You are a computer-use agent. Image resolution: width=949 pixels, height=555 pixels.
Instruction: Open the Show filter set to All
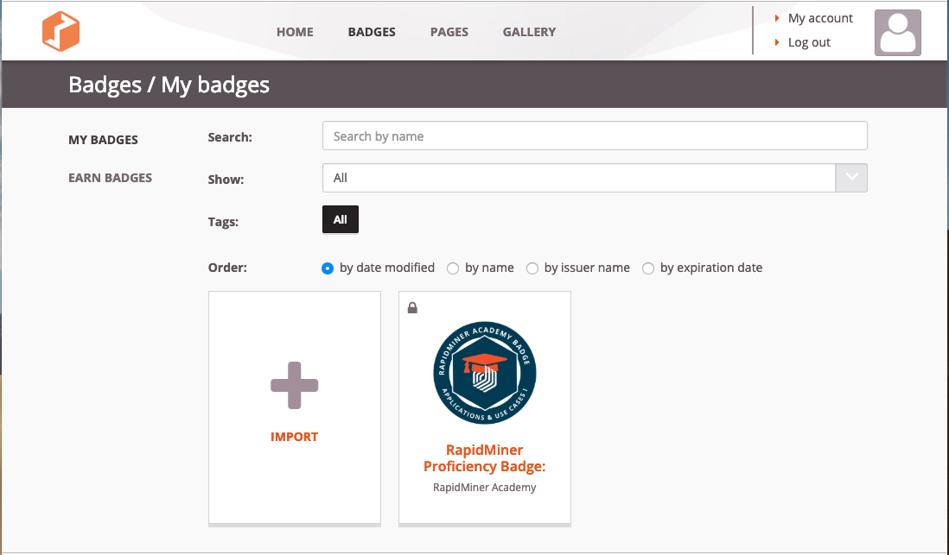595,178
